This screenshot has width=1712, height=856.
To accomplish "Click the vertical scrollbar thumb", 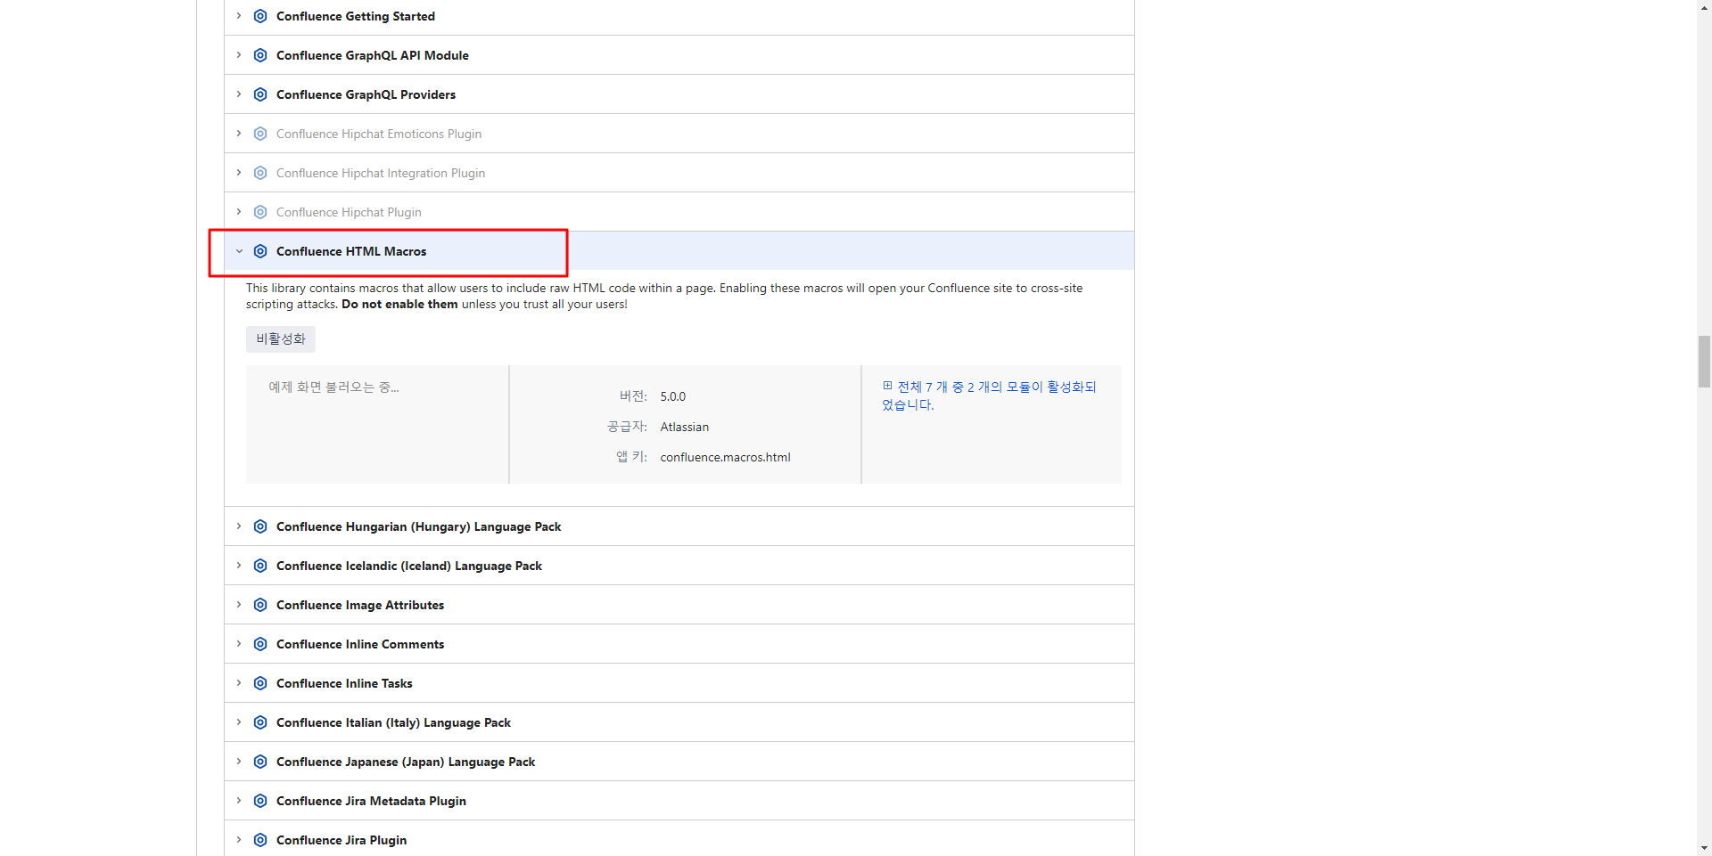I will pos(1704,362).
